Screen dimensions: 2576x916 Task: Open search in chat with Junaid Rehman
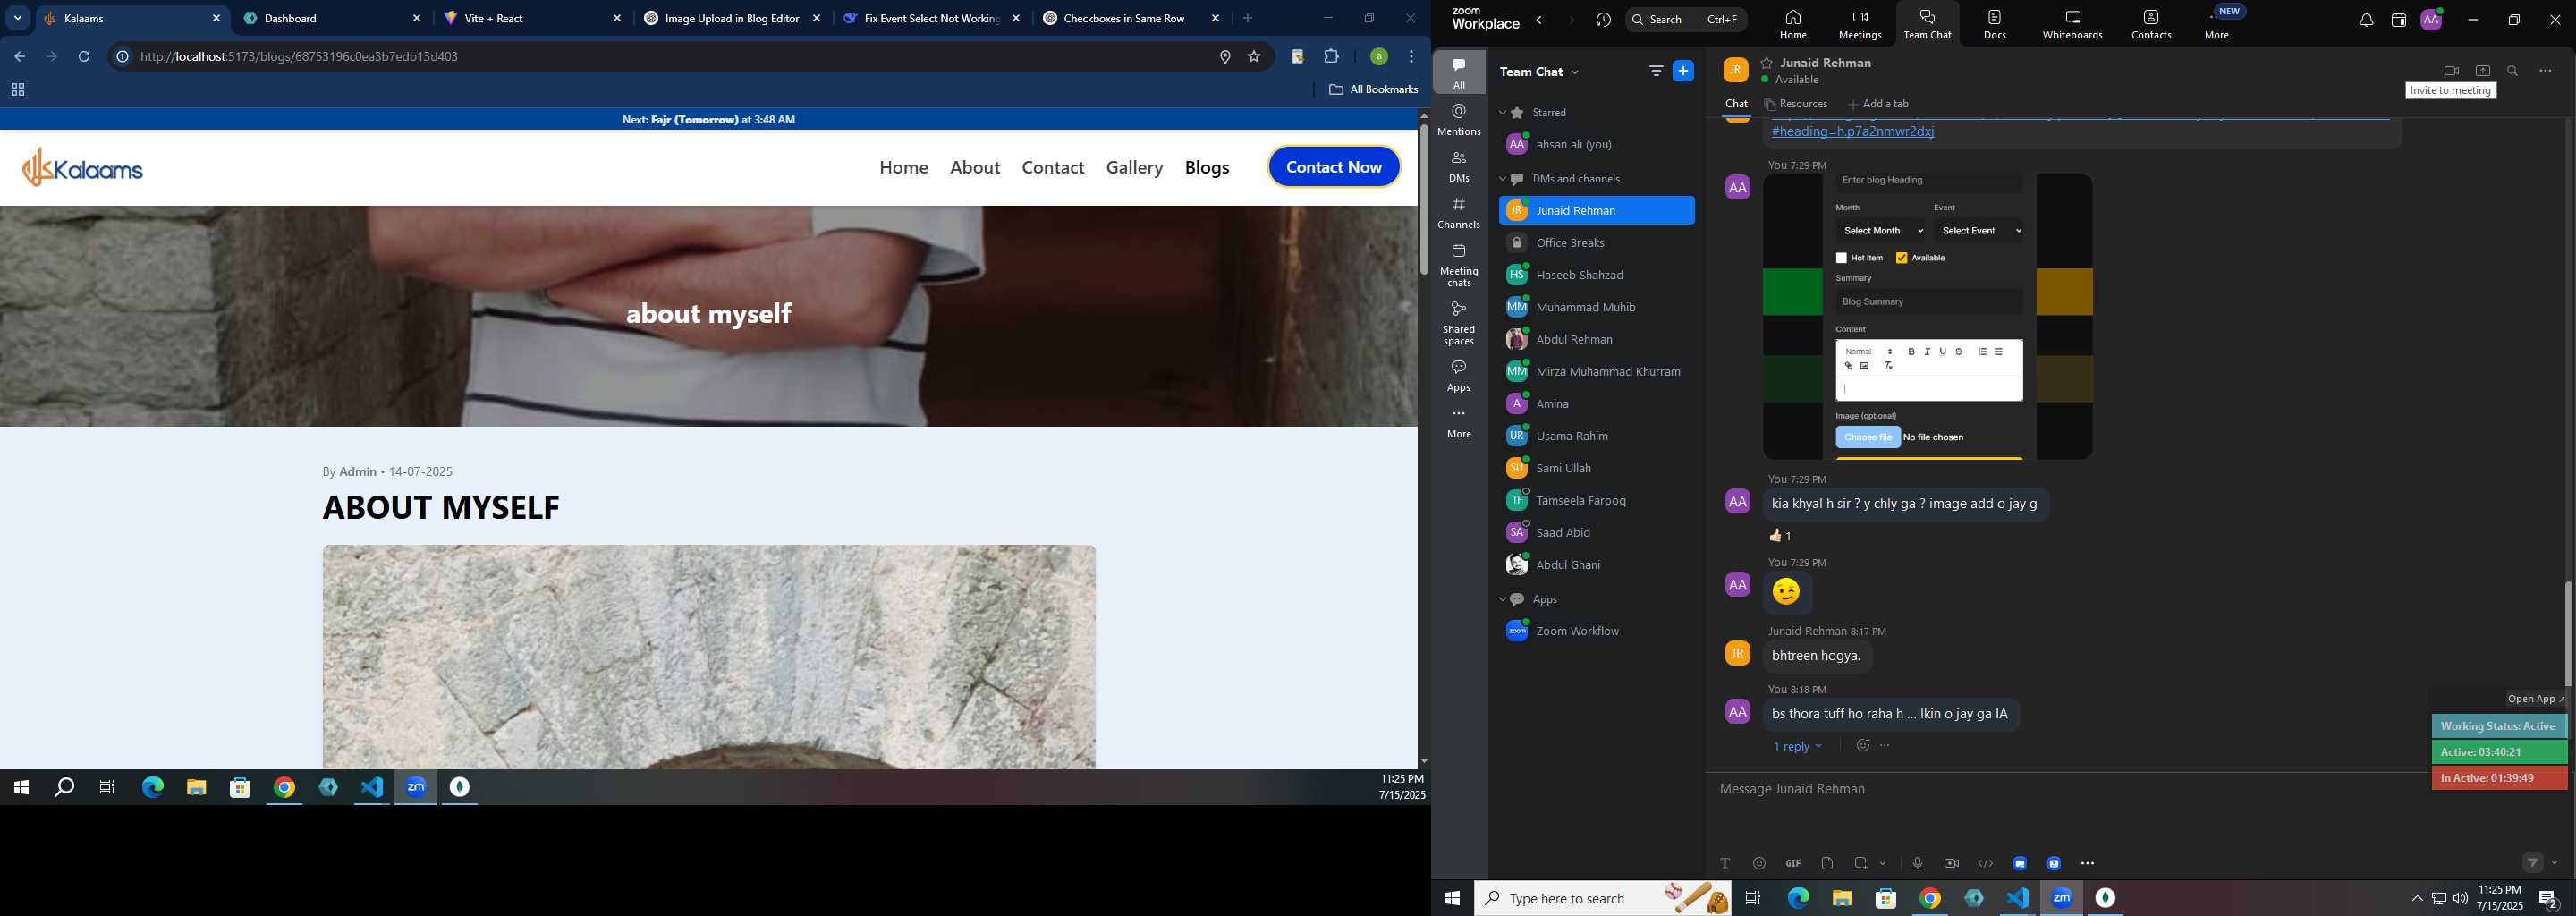click(2512, 71)
